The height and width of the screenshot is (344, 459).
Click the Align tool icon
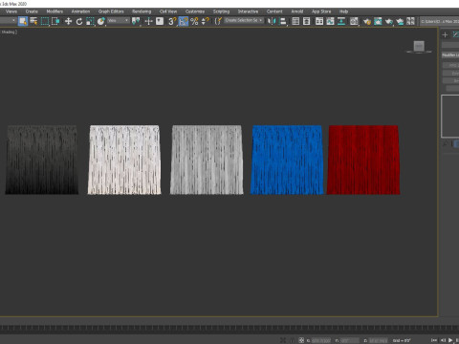tap(283, 21)
